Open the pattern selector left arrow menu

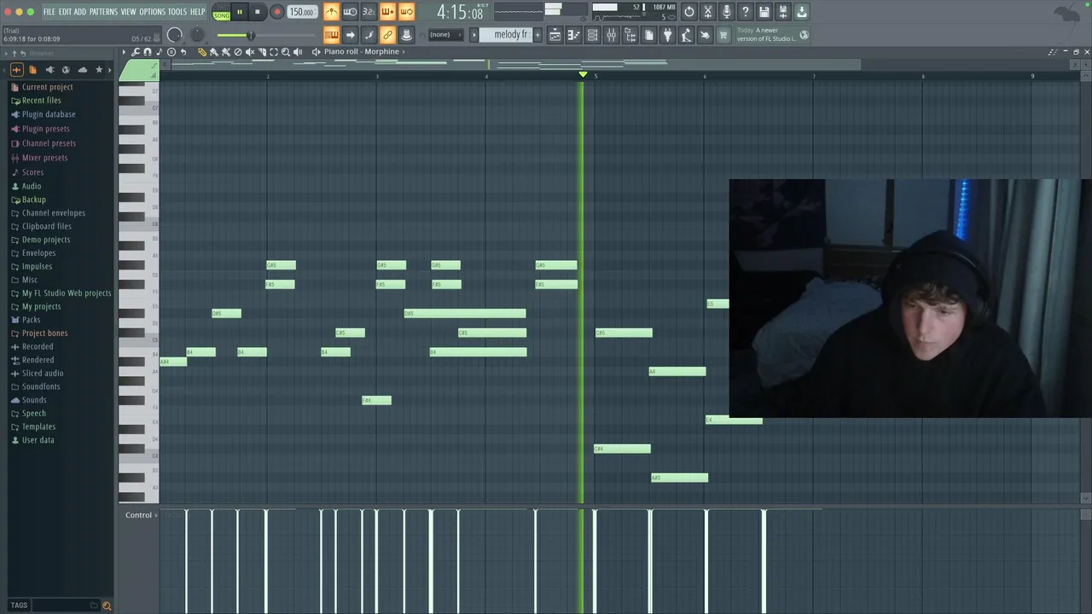click(x=474, y=35)
